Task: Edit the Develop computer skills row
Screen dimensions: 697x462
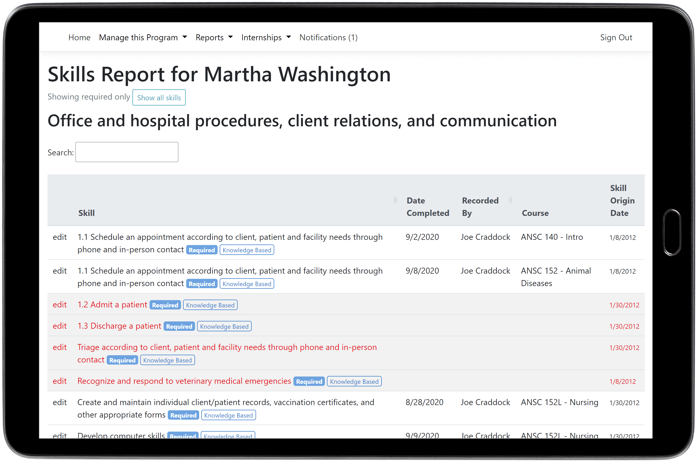Action: pyautogui.click(x=60, y=436)
